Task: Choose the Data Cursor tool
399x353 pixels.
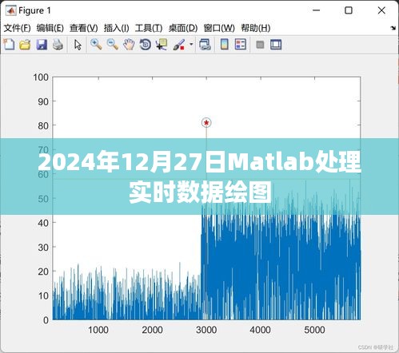Action: coord(162,45)
